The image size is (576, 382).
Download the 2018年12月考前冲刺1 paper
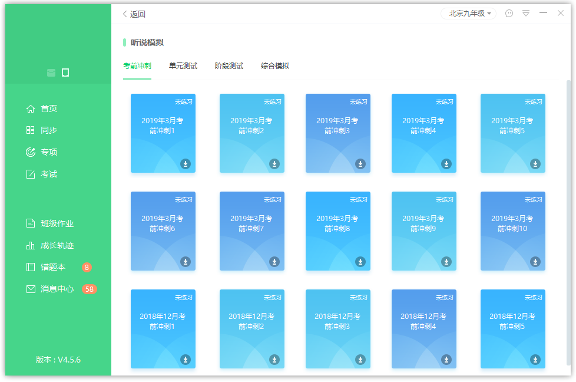pyautogui.click(x=186, y=359)
